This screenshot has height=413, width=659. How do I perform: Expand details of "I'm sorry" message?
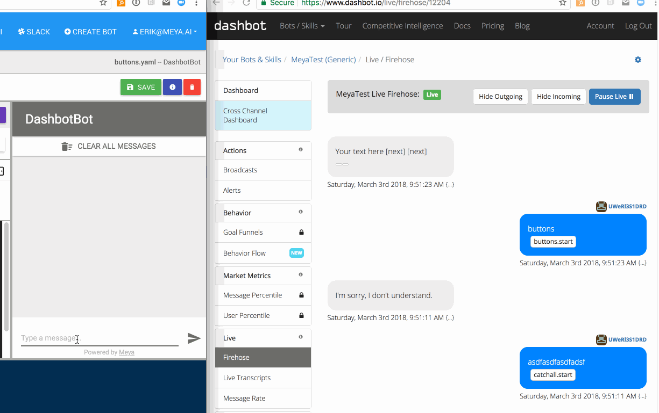(x=450, y=318)
